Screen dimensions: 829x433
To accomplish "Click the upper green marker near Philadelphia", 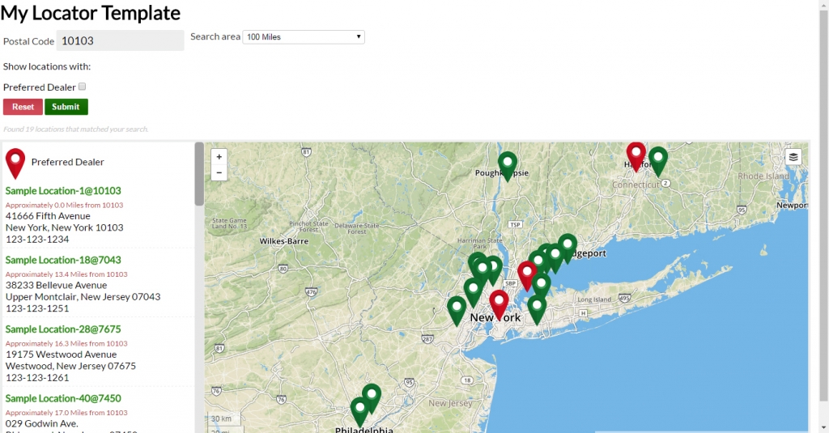I will click(372, 397).
